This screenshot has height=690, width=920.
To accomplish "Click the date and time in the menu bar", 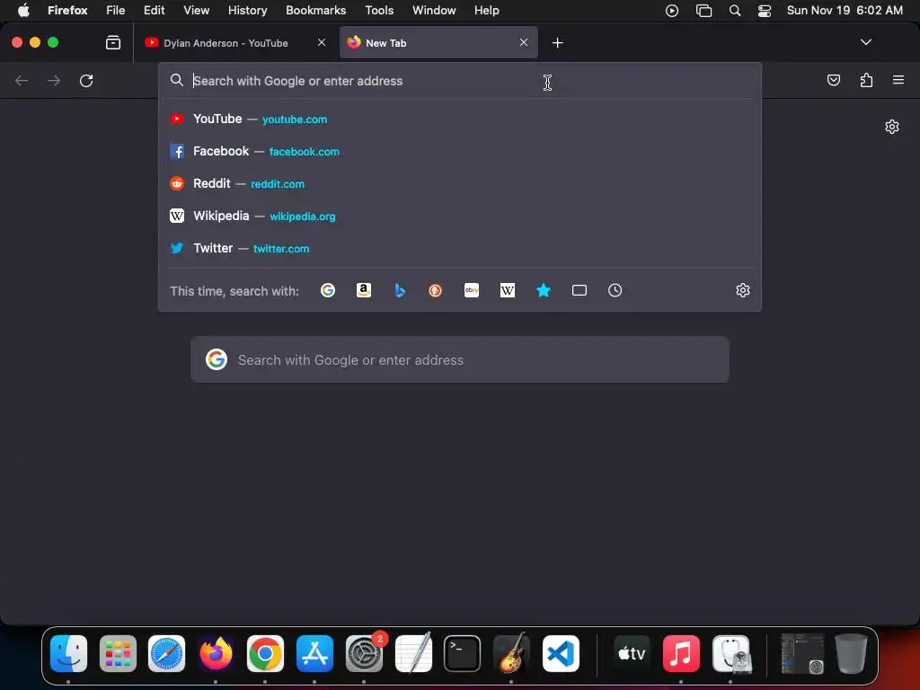I will coord(845,11).
